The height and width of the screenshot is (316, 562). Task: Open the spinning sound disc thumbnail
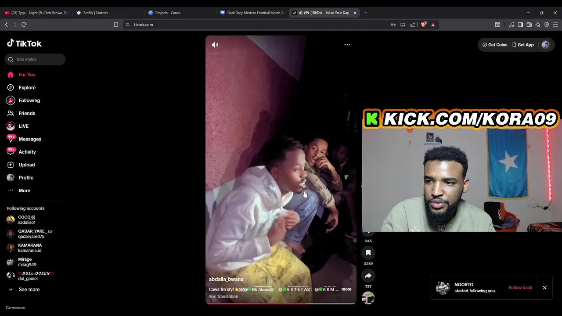(x=368, y=298)
